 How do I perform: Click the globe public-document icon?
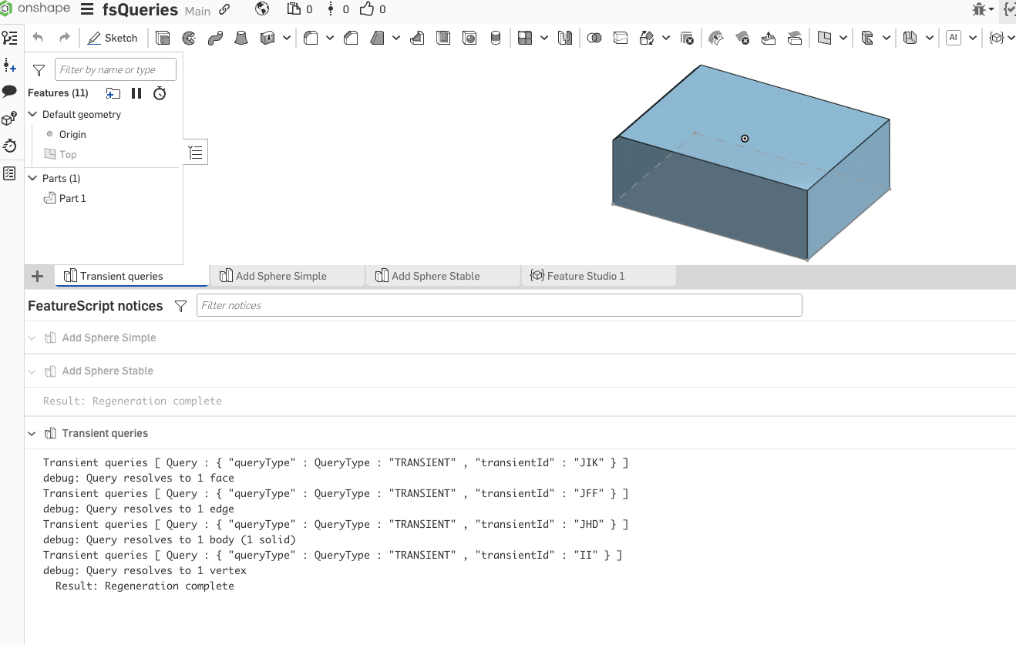[262, 9]
